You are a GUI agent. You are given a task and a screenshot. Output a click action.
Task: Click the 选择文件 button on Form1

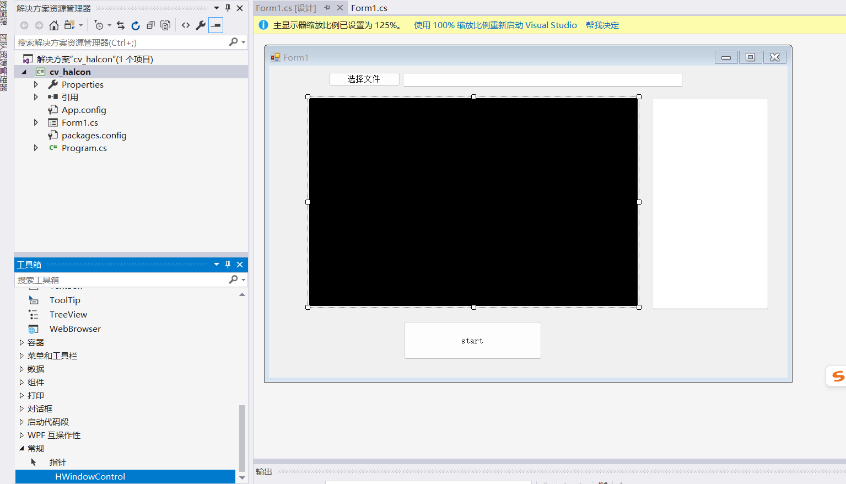tap(364, 79)
